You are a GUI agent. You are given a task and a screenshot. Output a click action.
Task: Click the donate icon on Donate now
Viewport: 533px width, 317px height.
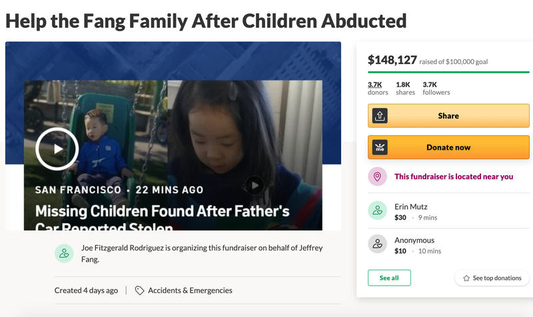378,147
